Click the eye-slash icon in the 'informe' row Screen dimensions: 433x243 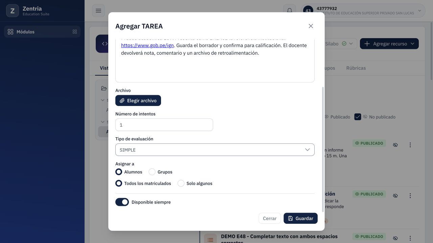tap(395, 145)
